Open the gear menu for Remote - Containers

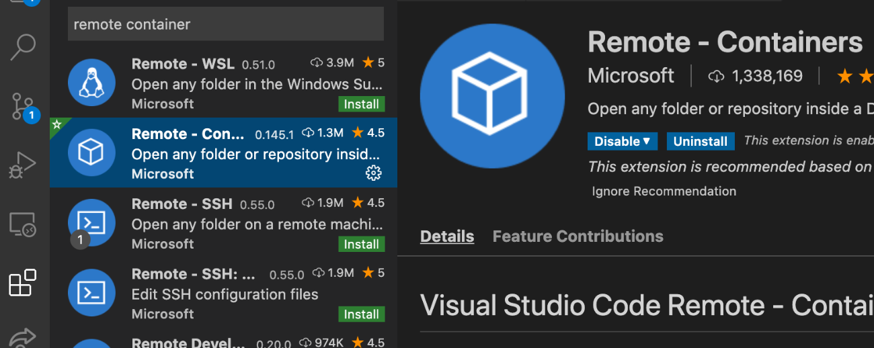pos(373,173)
